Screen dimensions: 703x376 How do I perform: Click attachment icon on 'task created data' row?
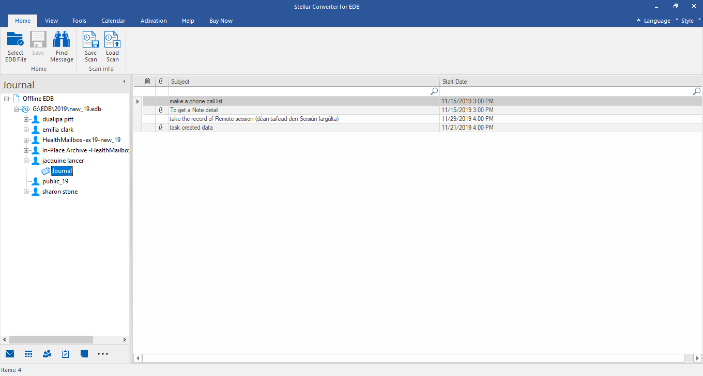click(x=161, y=128)
